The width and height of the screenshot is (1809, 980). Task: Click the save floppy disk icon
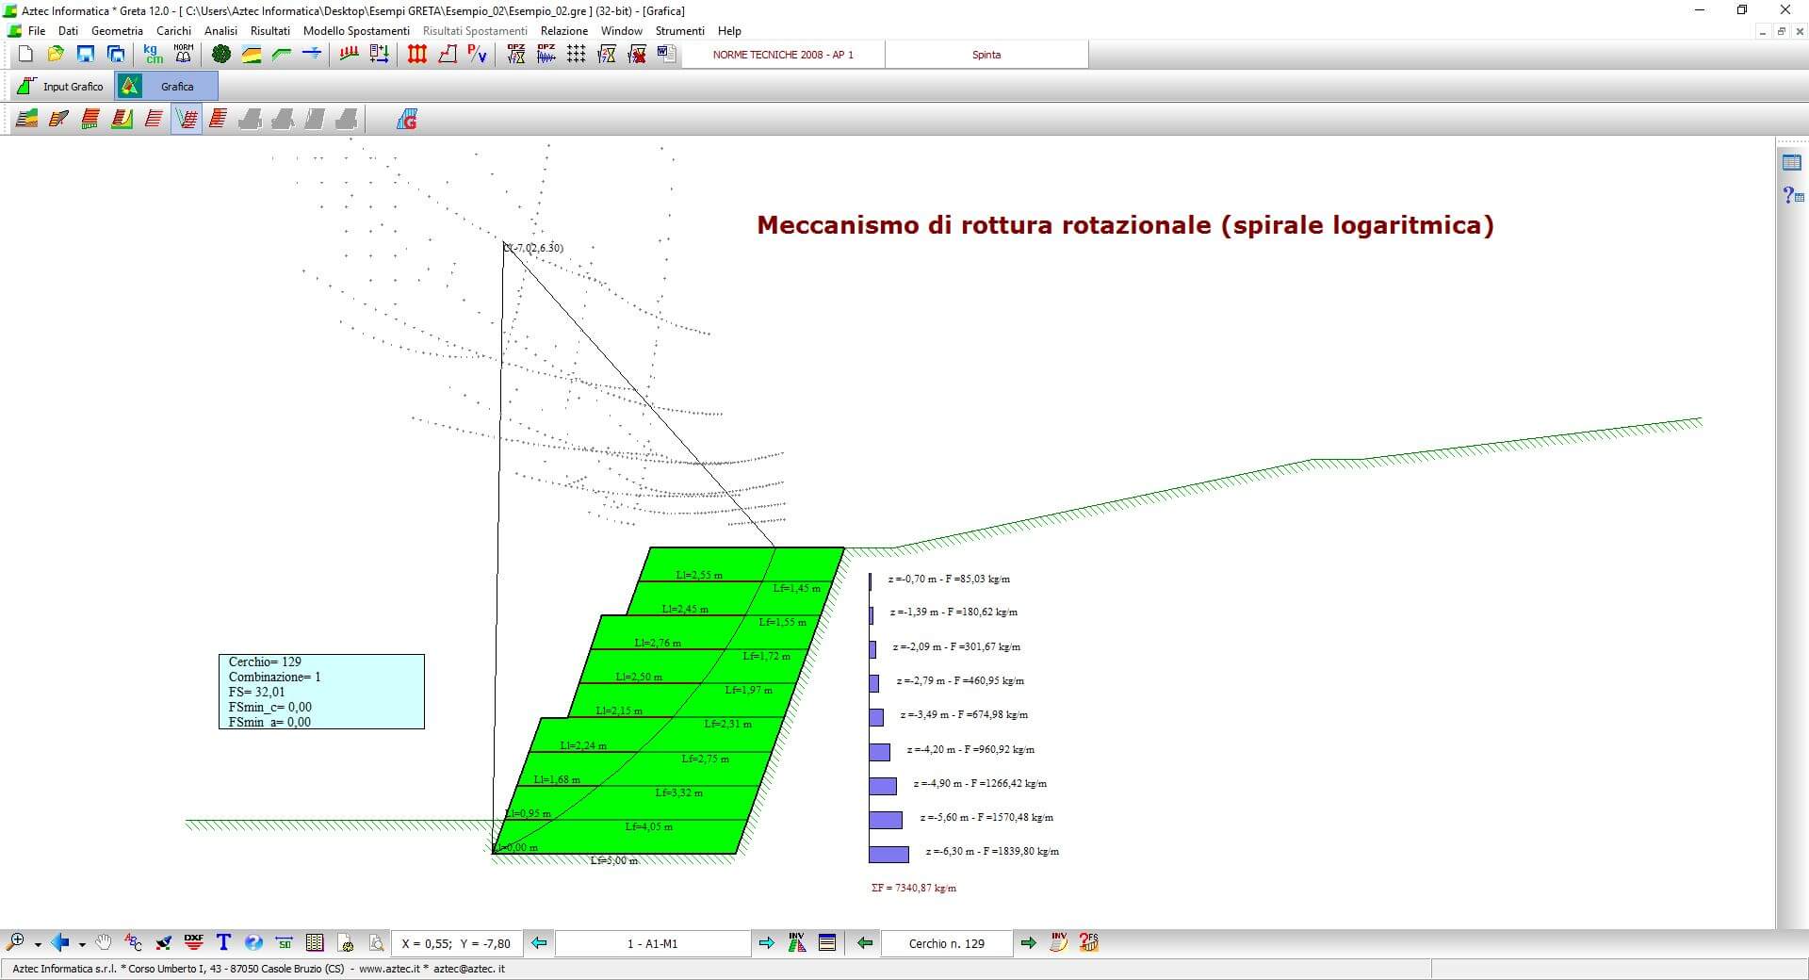click(x=86, y=55)
